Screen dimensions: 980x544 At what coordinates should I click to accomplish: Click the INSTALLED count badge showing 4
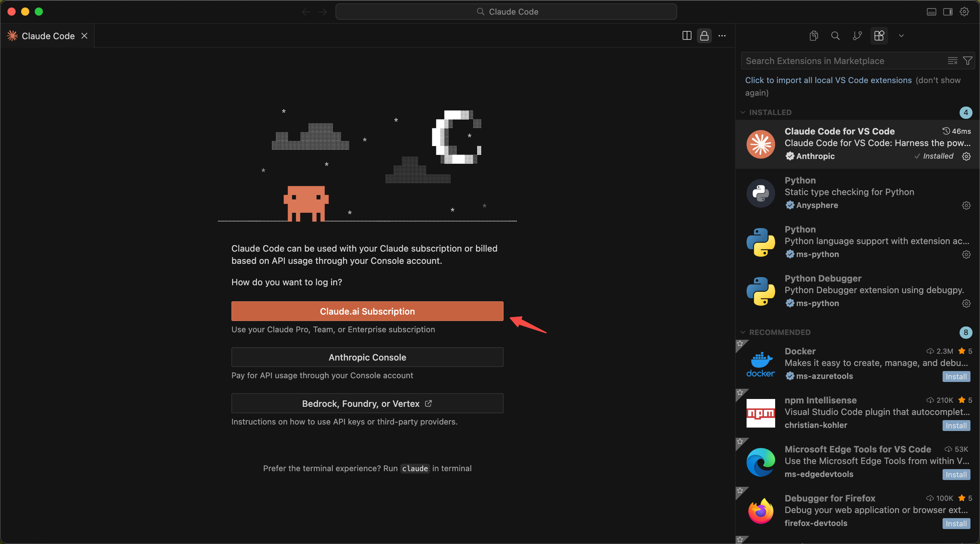[x=966, y=113]
